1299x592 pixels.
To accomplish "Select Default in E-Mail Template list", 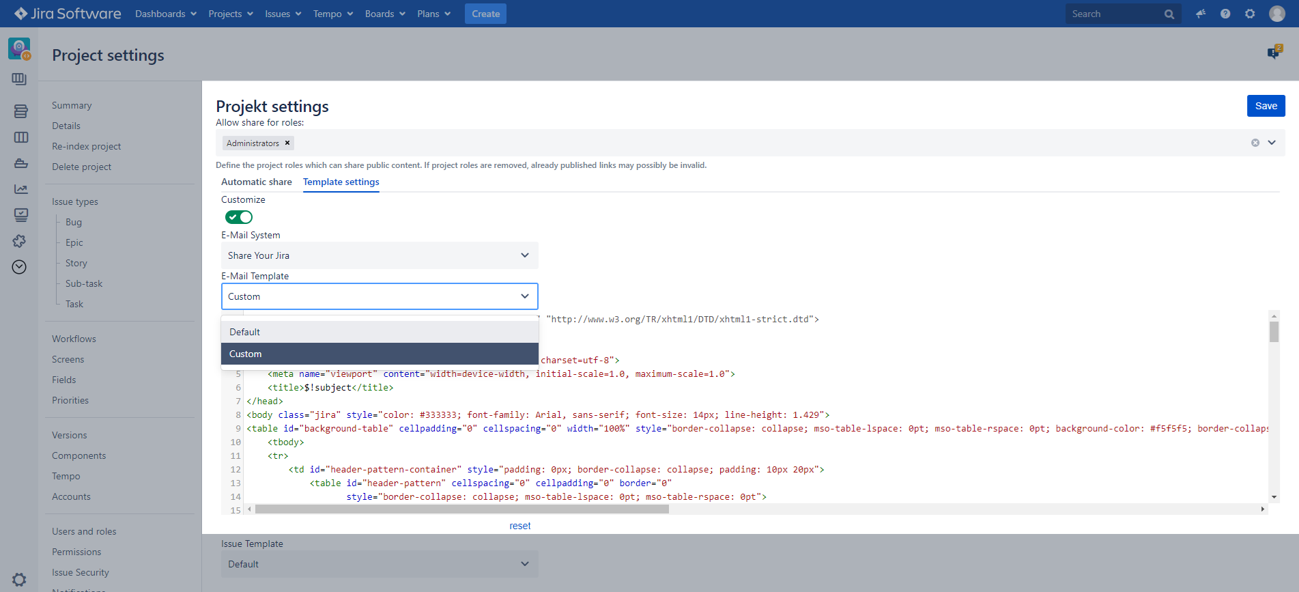I will pyautogui.click(x=380, y=332).
